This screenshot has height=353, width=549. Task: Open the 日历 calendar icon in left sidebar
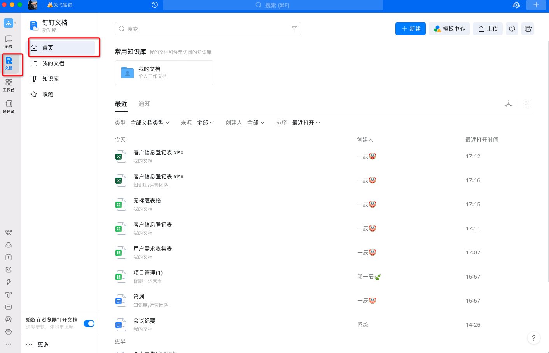(9, 257)
